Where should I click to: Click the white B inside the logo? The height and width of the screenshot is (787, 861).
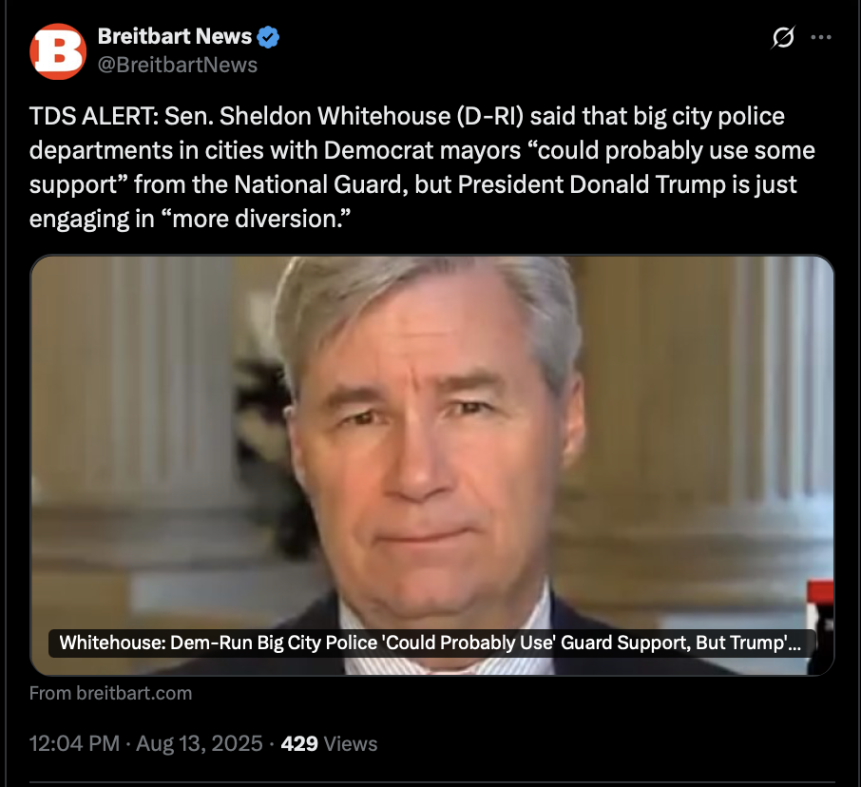[58, 51]
